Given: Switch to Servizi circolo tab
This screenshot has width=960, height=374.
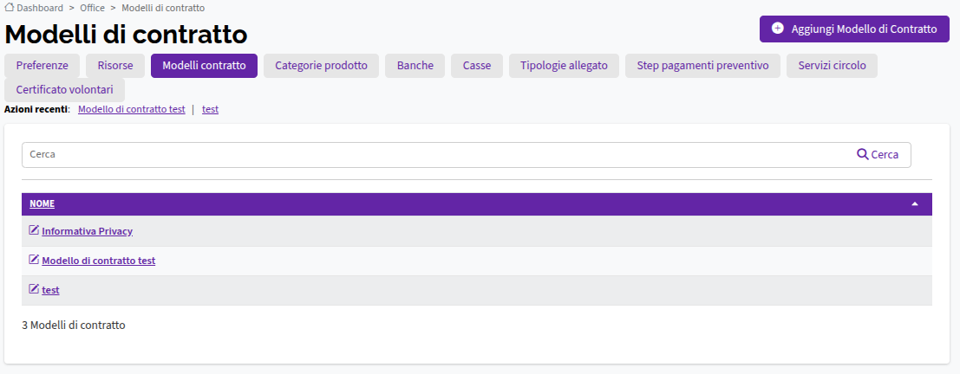Looking at the screenshot, I should [x=832, y=66].
